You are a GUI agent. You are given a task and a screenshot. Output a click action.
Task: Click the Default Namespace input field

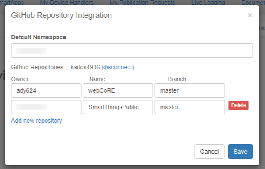click(132, 51)
